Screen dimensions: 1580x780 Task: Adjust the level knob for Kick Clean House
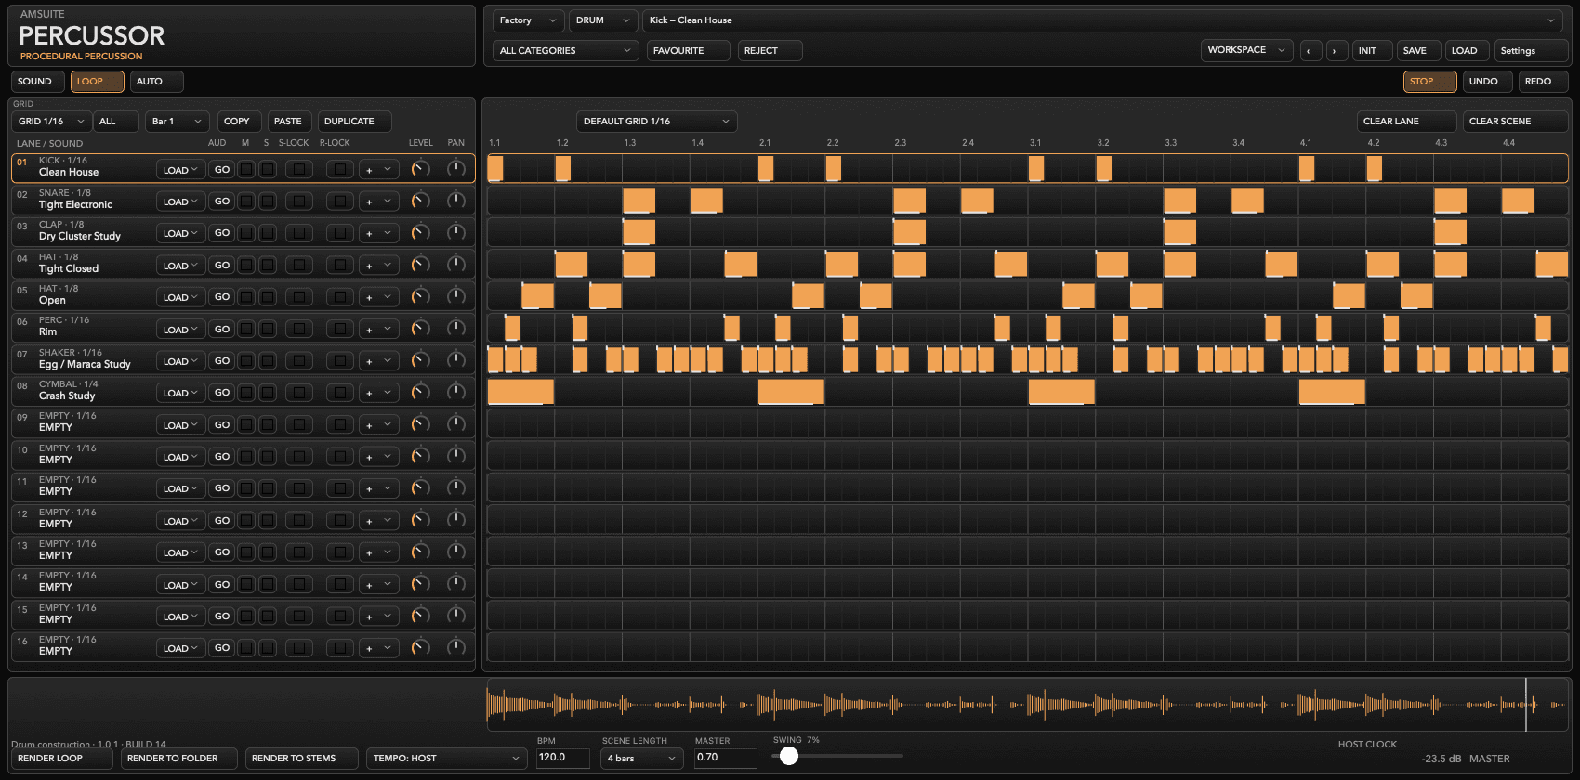[x=420, y=168]
